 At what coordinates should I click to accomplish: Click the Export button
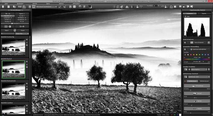(23, 30)
